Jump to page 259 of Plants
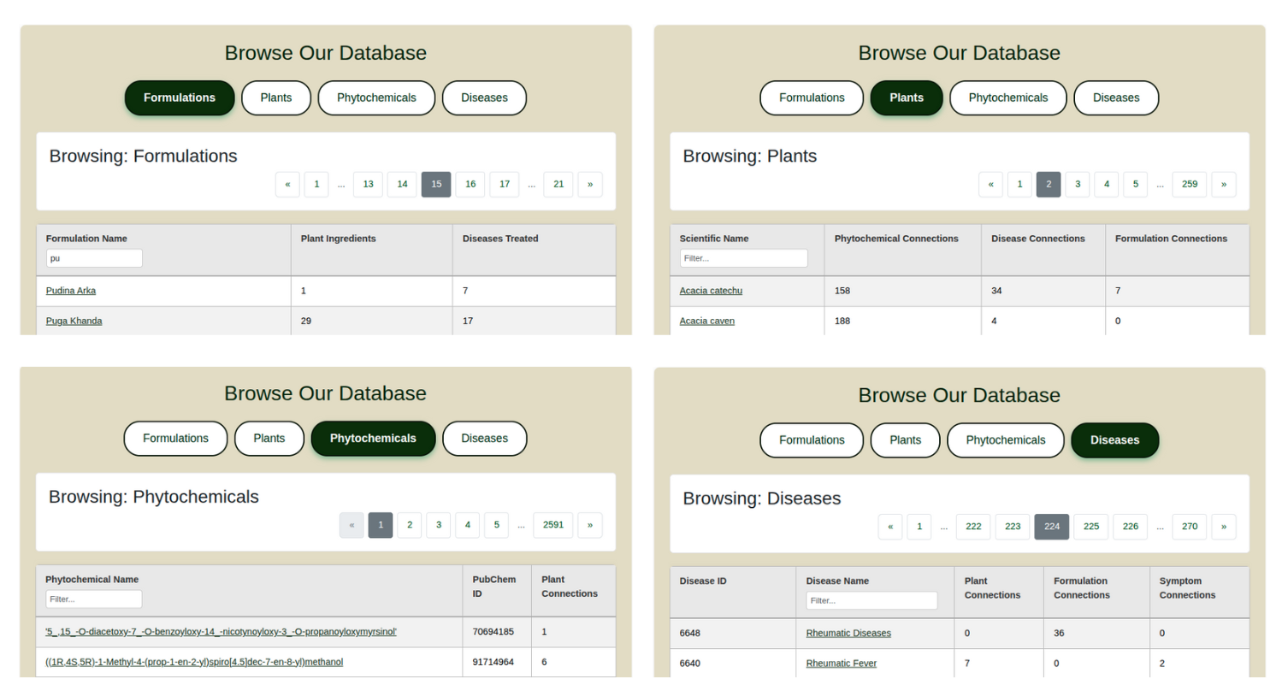This screenshot has width=1288, height=696. (1189, 185)
